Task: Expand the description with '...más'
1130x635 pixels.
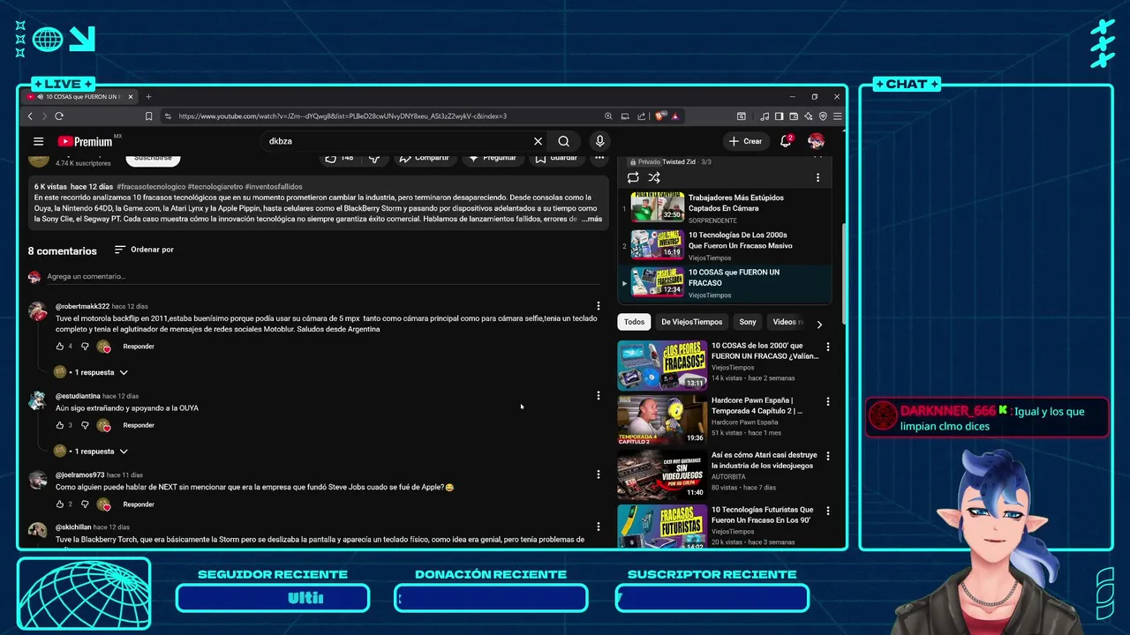Action: 591,219
